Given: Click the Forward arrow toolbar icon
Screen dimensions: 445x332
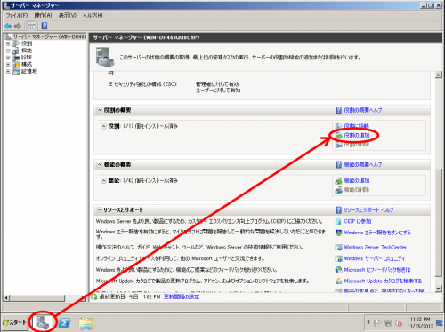Looking at the screenshot, I should [18, 27].
